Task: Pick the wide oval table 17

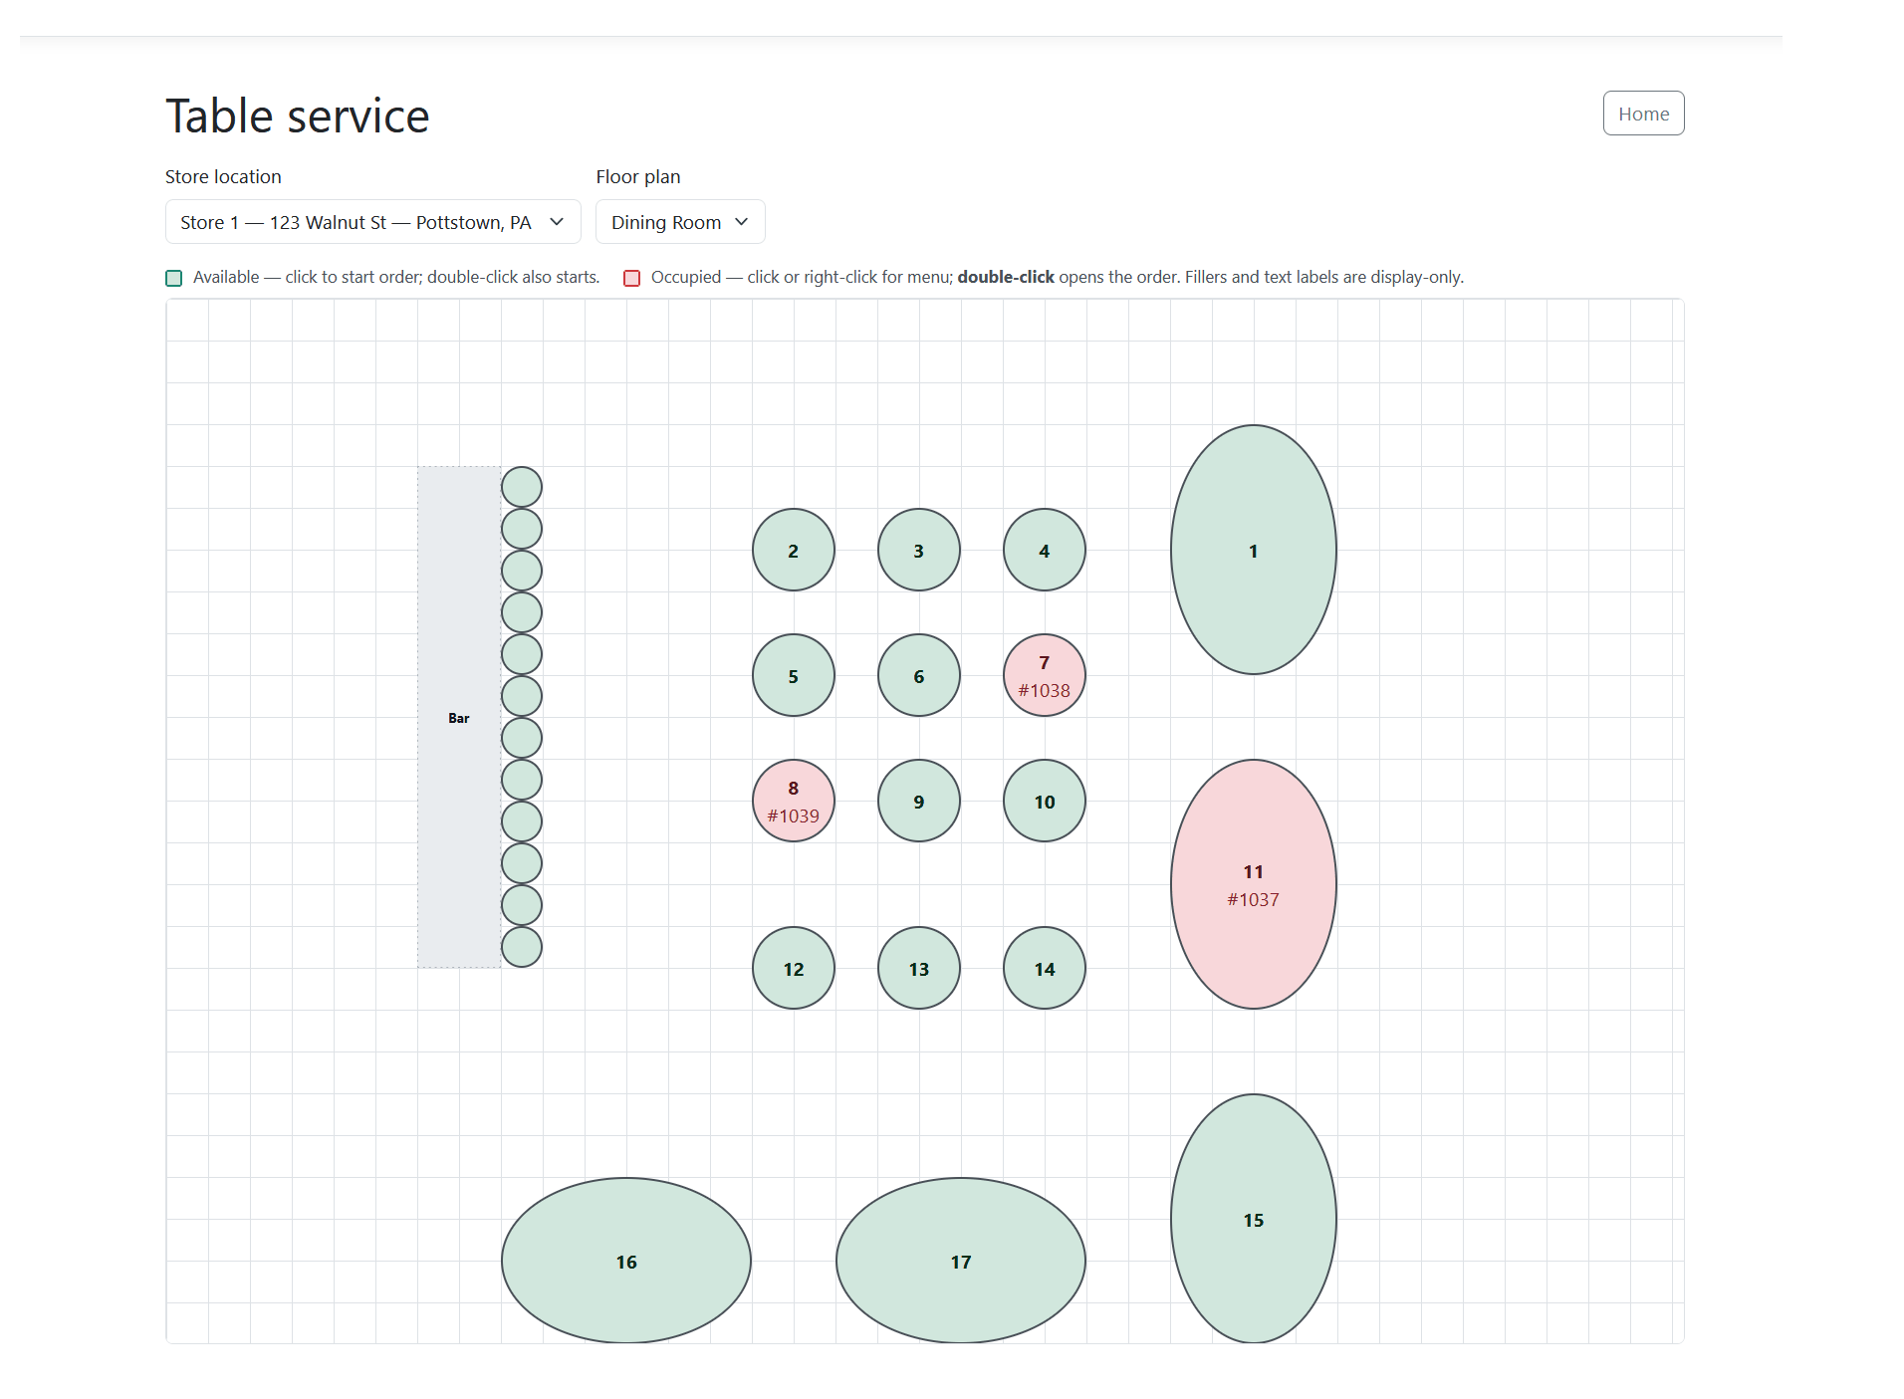Action: click(960, 1261)
